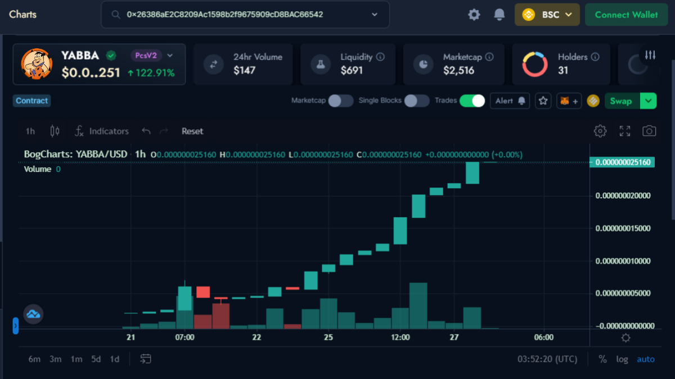Click the redo arrow in chart toolbar
Viewport: 675px width, 379px height.
164,131
